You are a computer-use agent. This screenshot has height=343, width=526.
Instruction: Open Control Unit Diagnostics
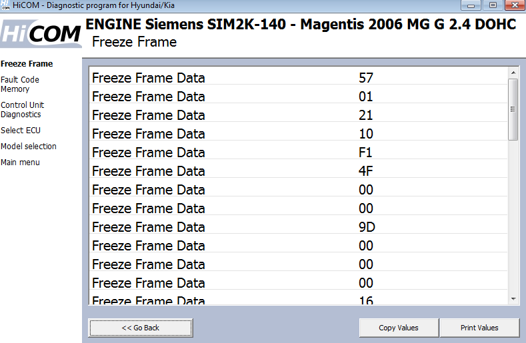pos(22,110)
